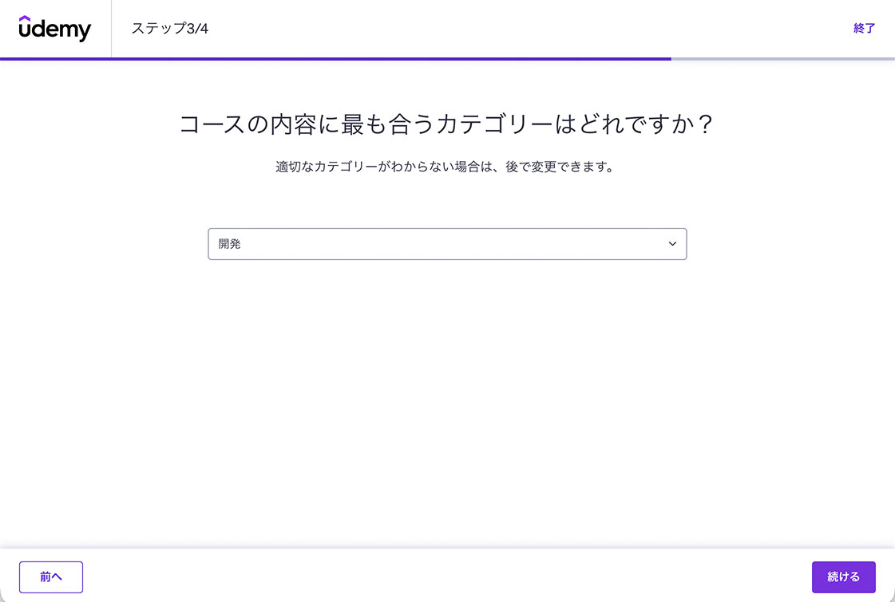Screen dimensions: 895x602
Task: Go back with the 前へ button
Action: click(51, 577)
